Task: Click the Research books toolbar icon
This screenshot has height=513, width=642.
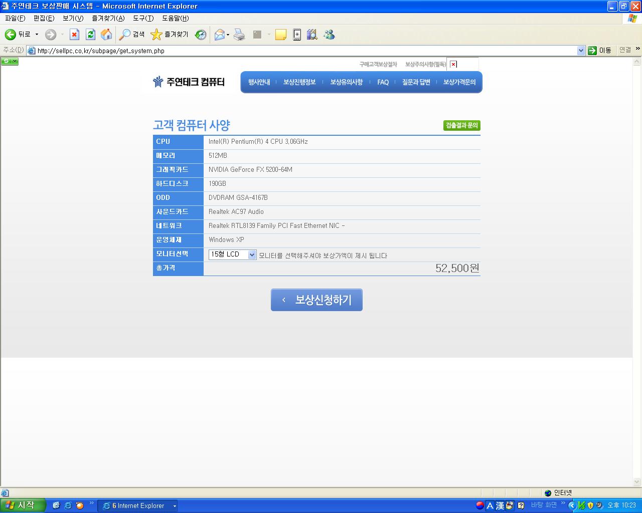Action: pyautogui.click(x=312, y=35)
